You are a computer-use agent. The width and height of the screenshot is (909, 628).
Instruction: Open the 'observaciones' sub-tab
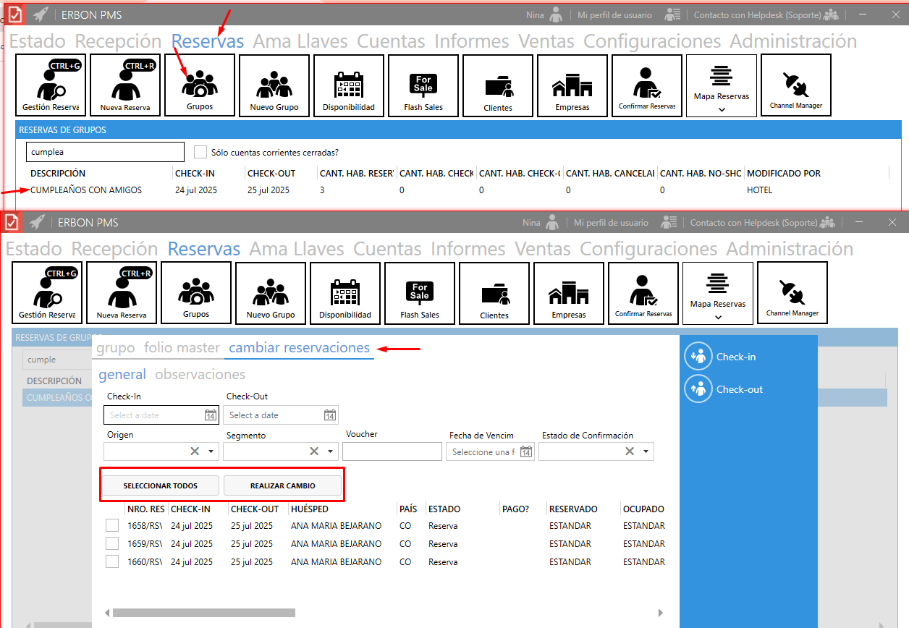pos(200,375)
